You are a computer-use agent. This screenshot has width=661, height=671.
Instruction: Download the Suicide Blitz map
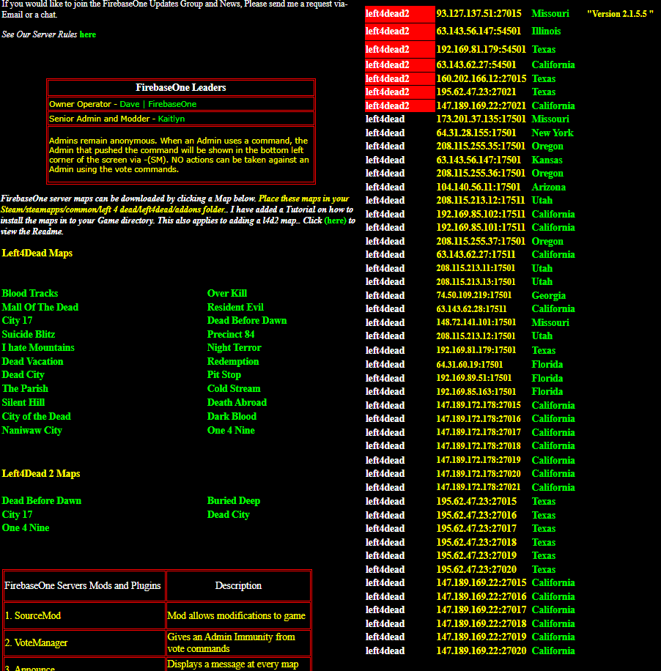tap(29, 334)
